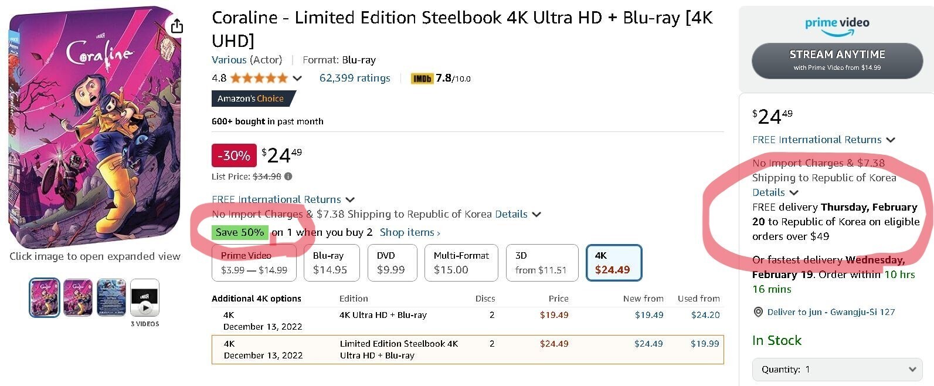
Task: Click the list price info icon
Action: click(x=288, y=177)
